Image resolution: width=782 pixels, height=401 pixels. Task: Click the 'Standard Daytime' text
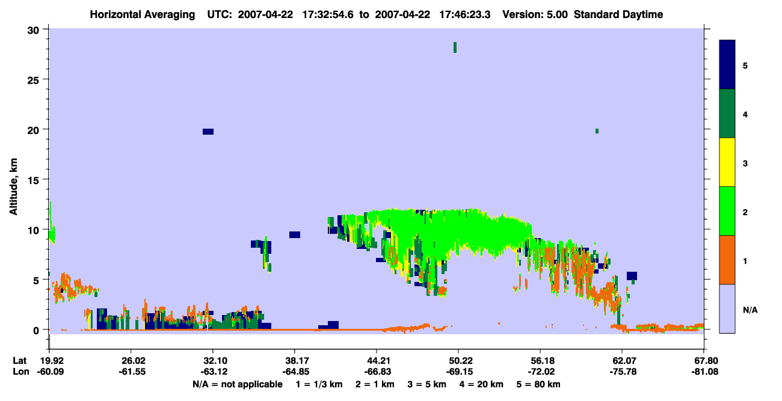(618, 14)
